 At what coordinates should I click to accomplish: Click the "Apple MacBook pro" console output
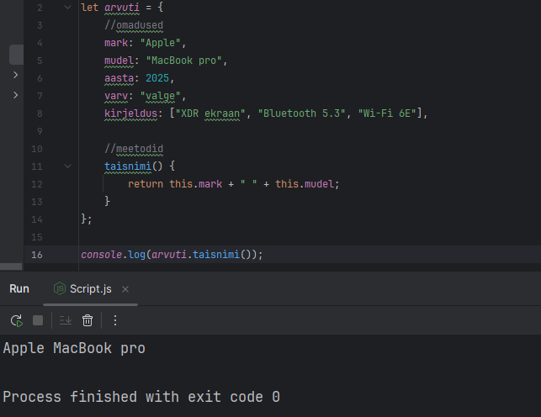pos(74,348)
